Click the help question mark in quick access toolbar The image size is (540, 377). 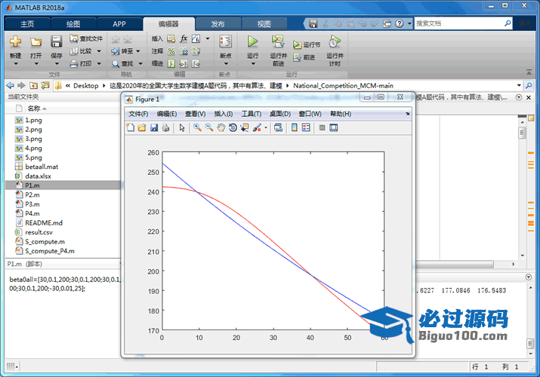pos(399,23)
